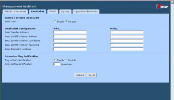Open the Help icon
This screenshot has width=174, height=100.
point(162,7)
